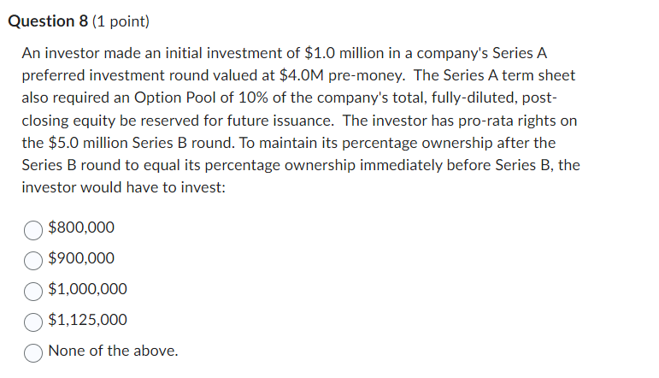Click the $1,000,000 answer label text

point(88,289)
